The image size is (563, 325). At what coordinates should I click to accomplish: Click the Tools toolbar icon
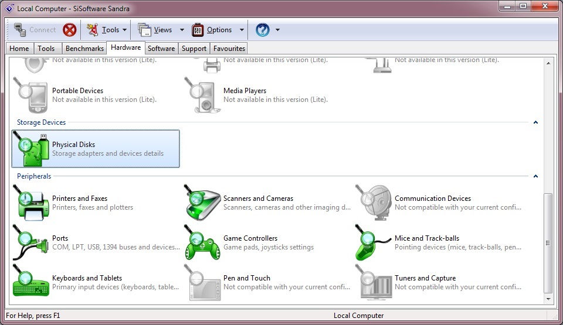click(92, 30)
